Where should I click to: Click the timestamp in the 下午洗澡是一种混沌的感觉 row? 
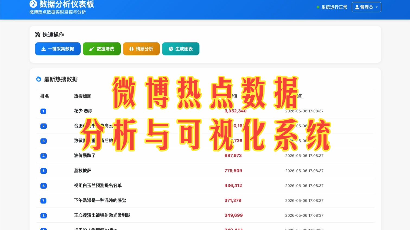304,201
